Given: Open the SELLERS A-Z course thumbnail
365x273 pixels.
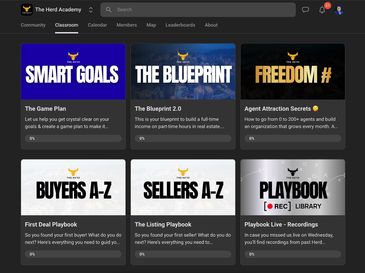Looking at the screenshot, I should (x=183, y=187).
